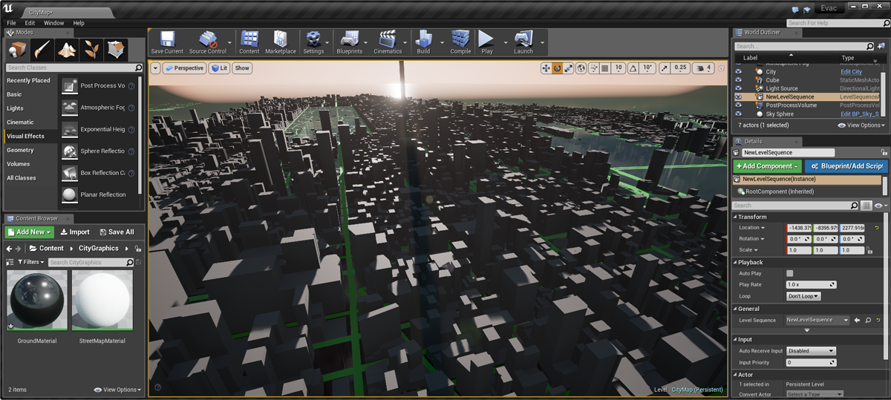
Task: Click the Play toolbar icon
Action: point(486,42)
